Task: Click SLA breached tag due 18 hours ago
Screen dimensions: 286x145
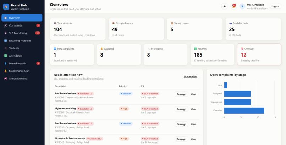Action: (150, 139)
